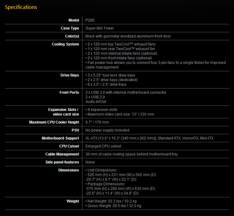Select the Expansion Slots / label
Viewport: 234px width, 216px height.
63,110
